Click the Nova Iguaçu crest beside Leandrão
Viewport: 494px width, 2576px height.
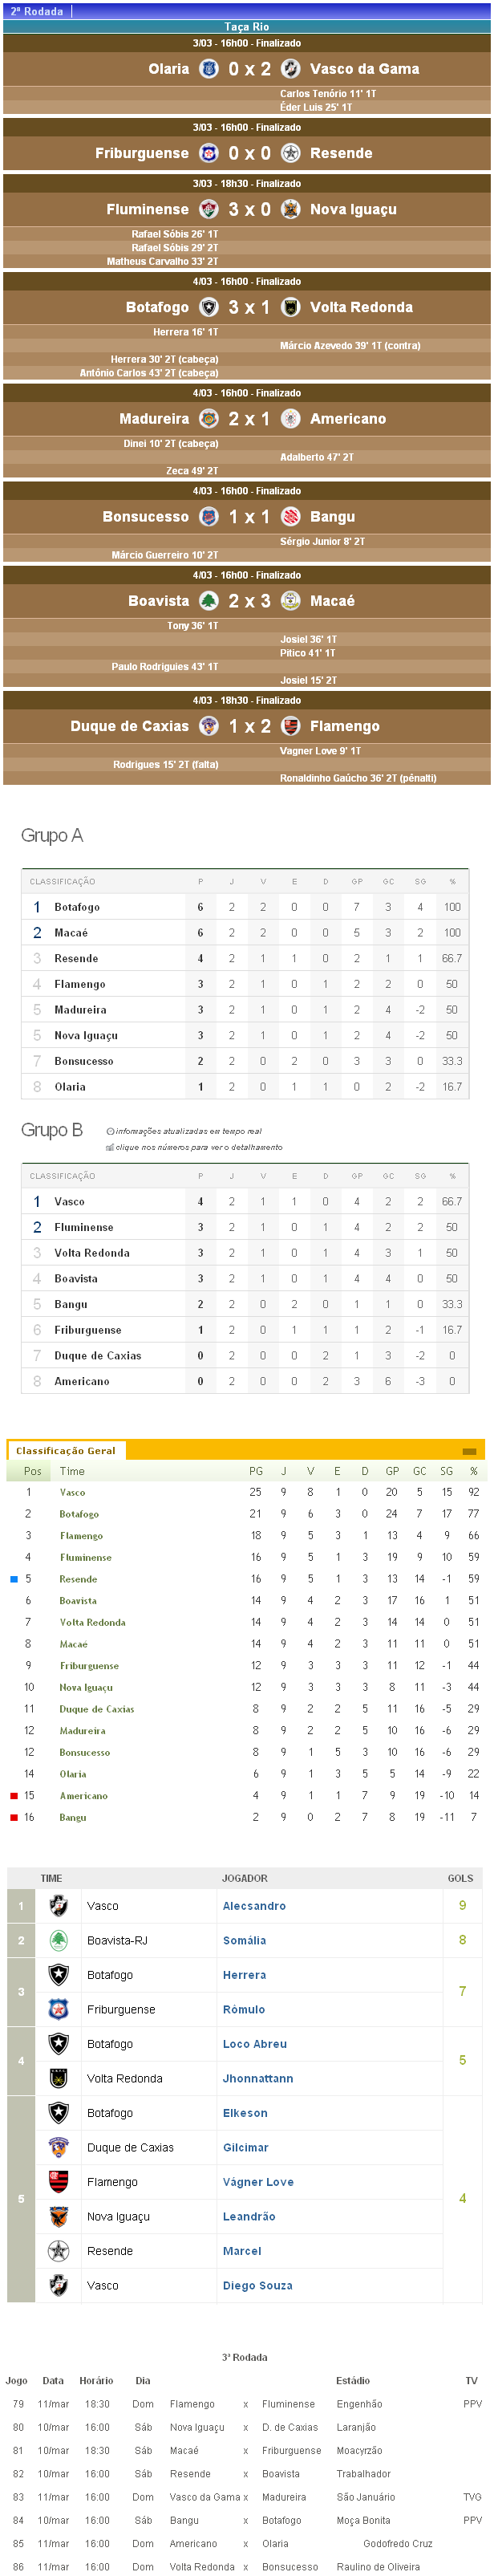tap(59, 2216)
